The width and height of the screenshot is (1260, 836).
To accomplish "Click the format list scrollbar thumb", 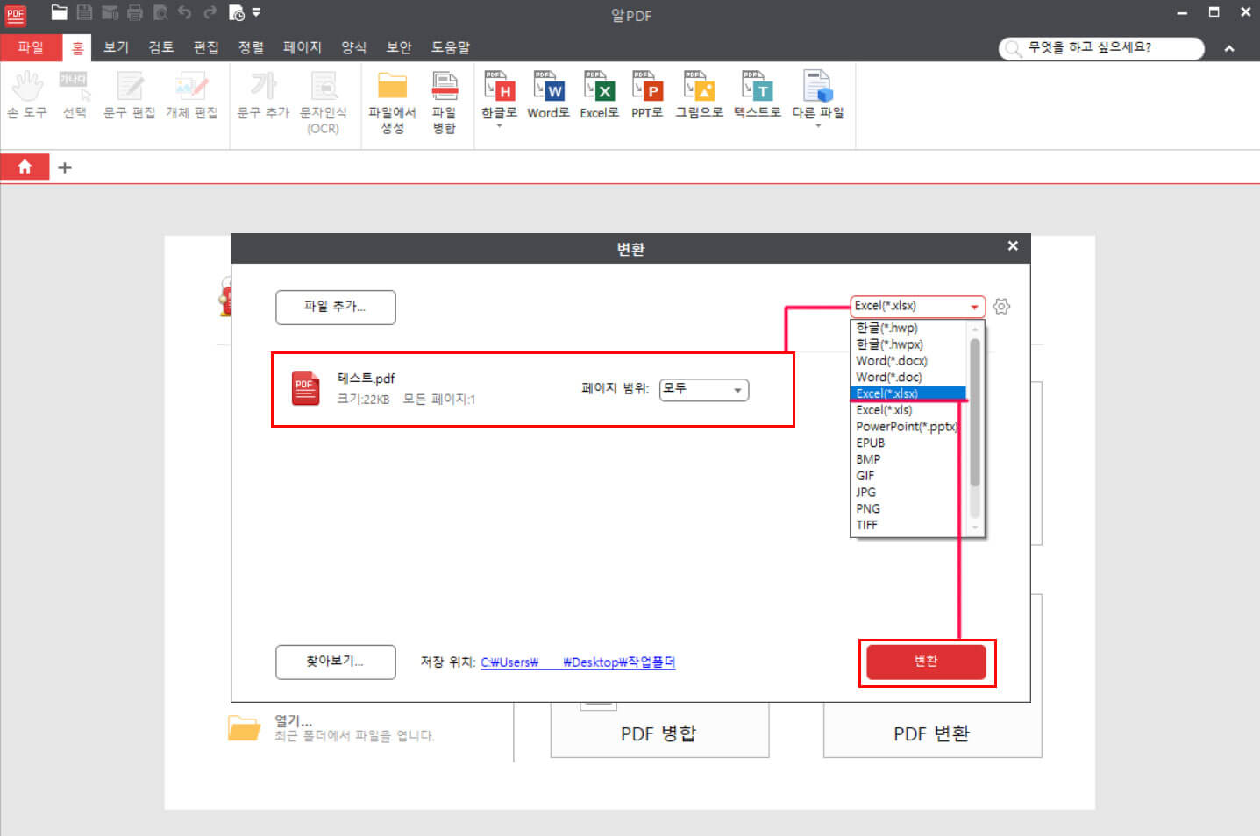I will click(975, 412).
